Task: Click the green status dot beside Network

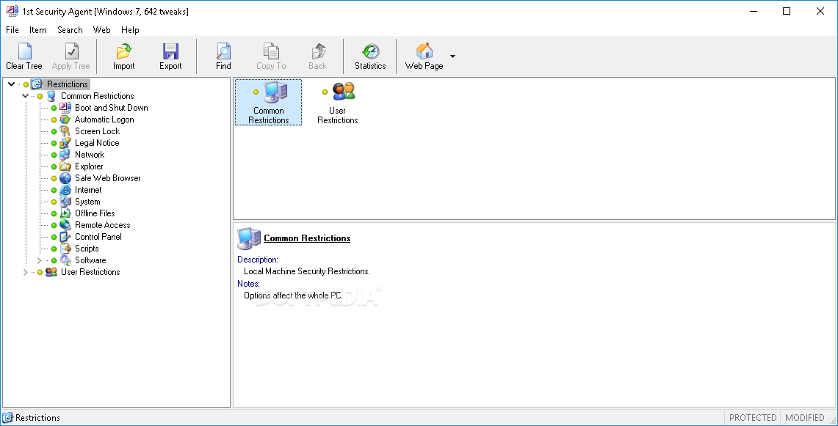Action: coord(54,155)
